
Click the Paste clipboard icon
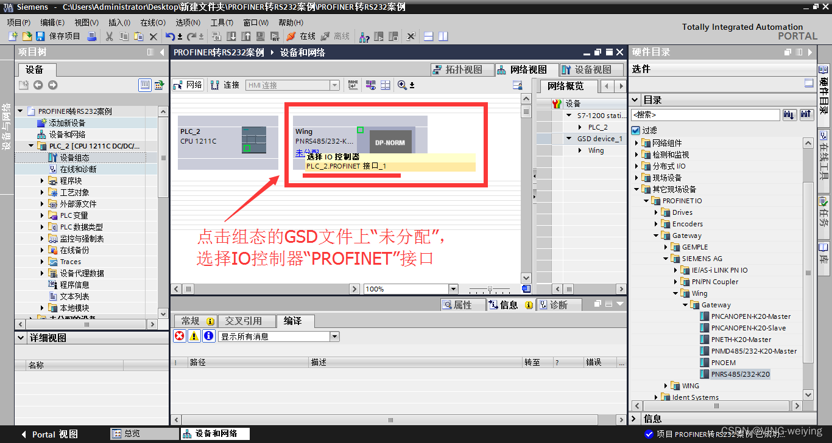[138, 37]
